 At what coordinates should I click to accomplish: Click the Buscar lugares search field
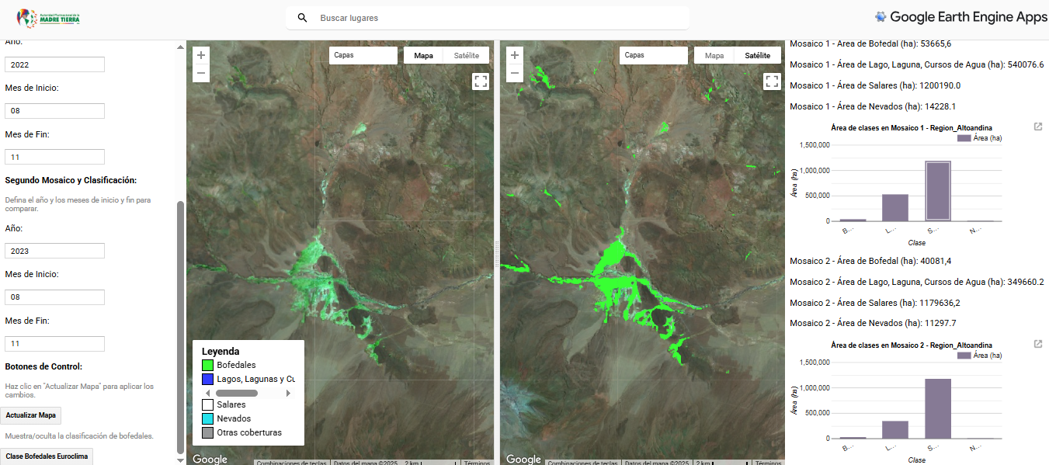pyautogui.click(x=497, y=18)
